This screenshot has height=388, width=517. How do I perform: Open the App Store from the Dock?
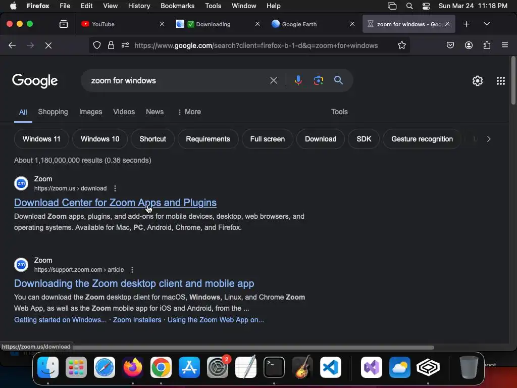click(189, 367)
